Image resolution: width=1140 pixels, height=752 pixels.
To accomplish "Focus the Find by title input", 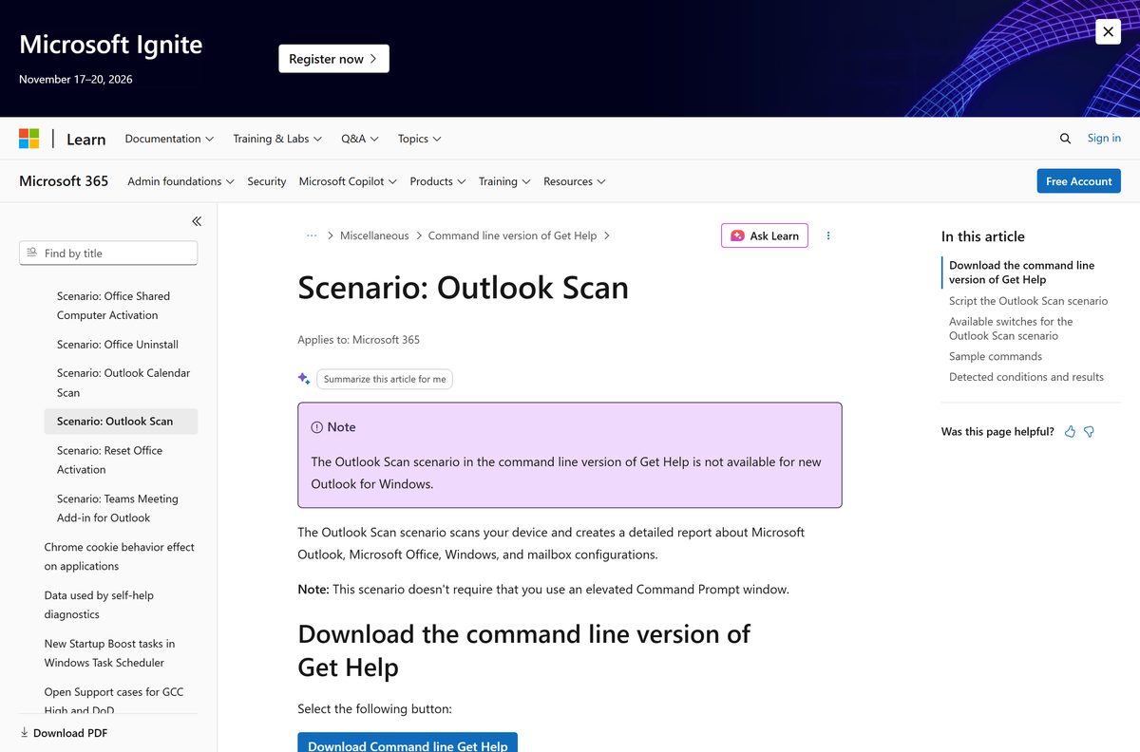I will (x=108, y=253).
